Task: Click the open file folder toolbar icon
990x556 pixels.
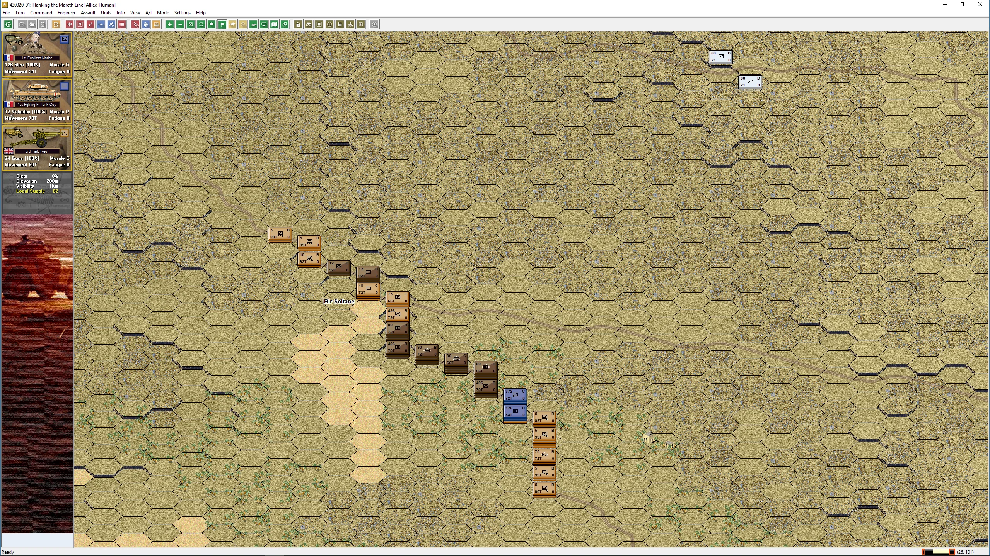Action: [32, 24]
